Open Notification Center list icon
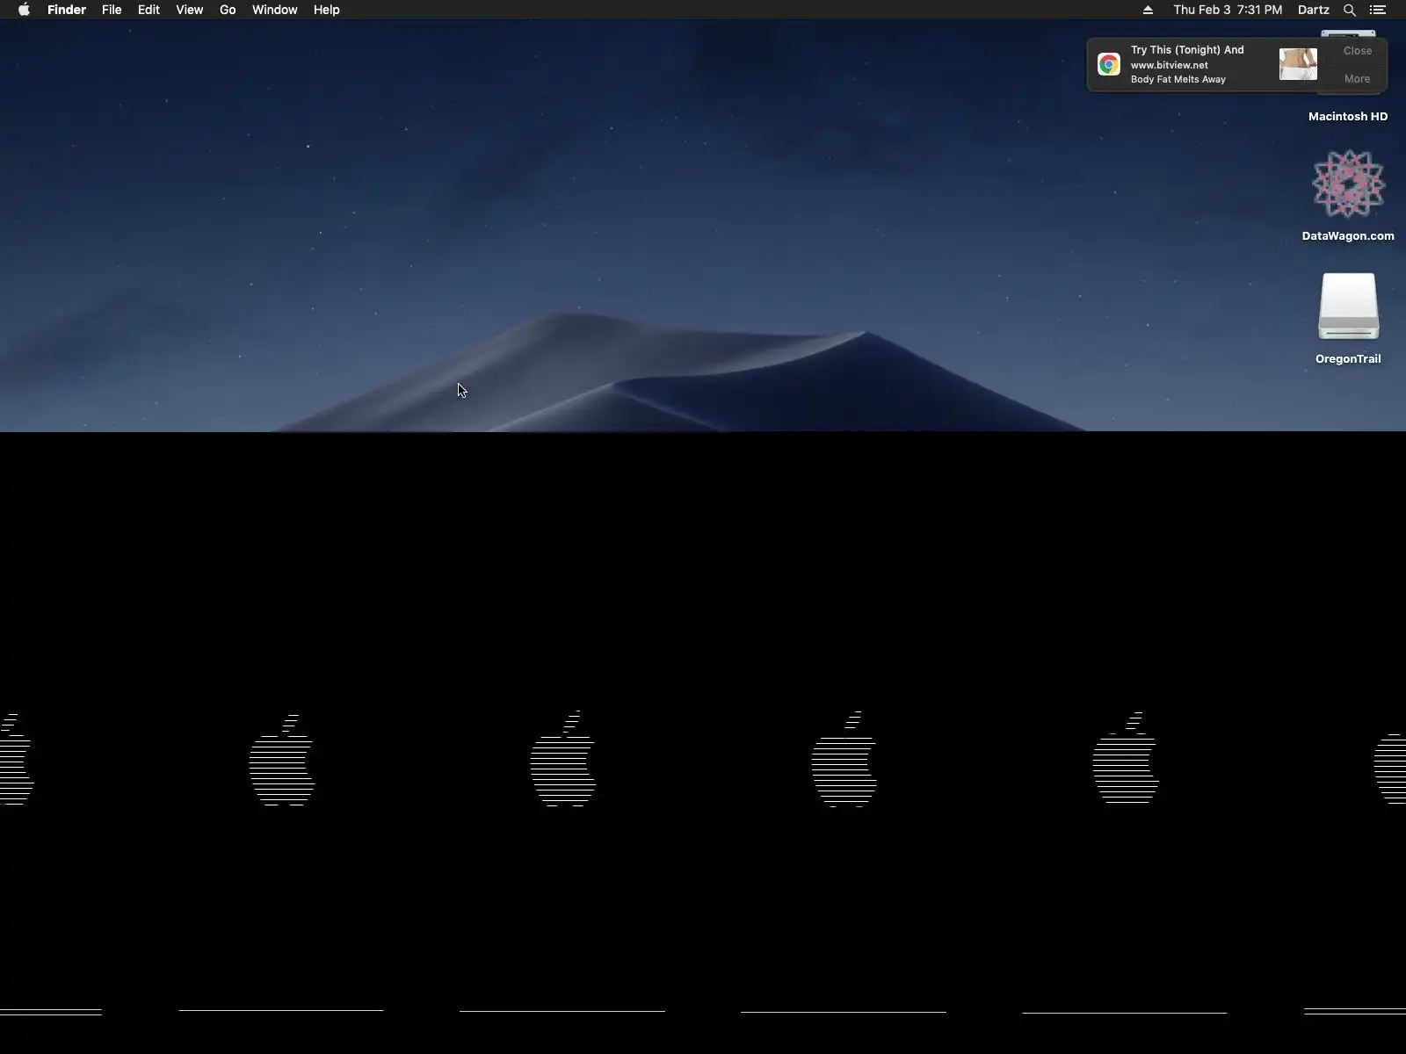Screen dimensions: 1406x1054 click(1378, 10)
